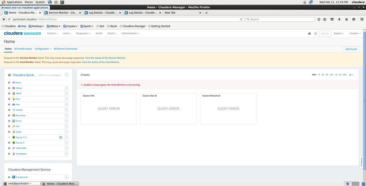Open the HDFS row actions dropdown
This screenshot has width=366, height=186.
click(x=66, y=93)
